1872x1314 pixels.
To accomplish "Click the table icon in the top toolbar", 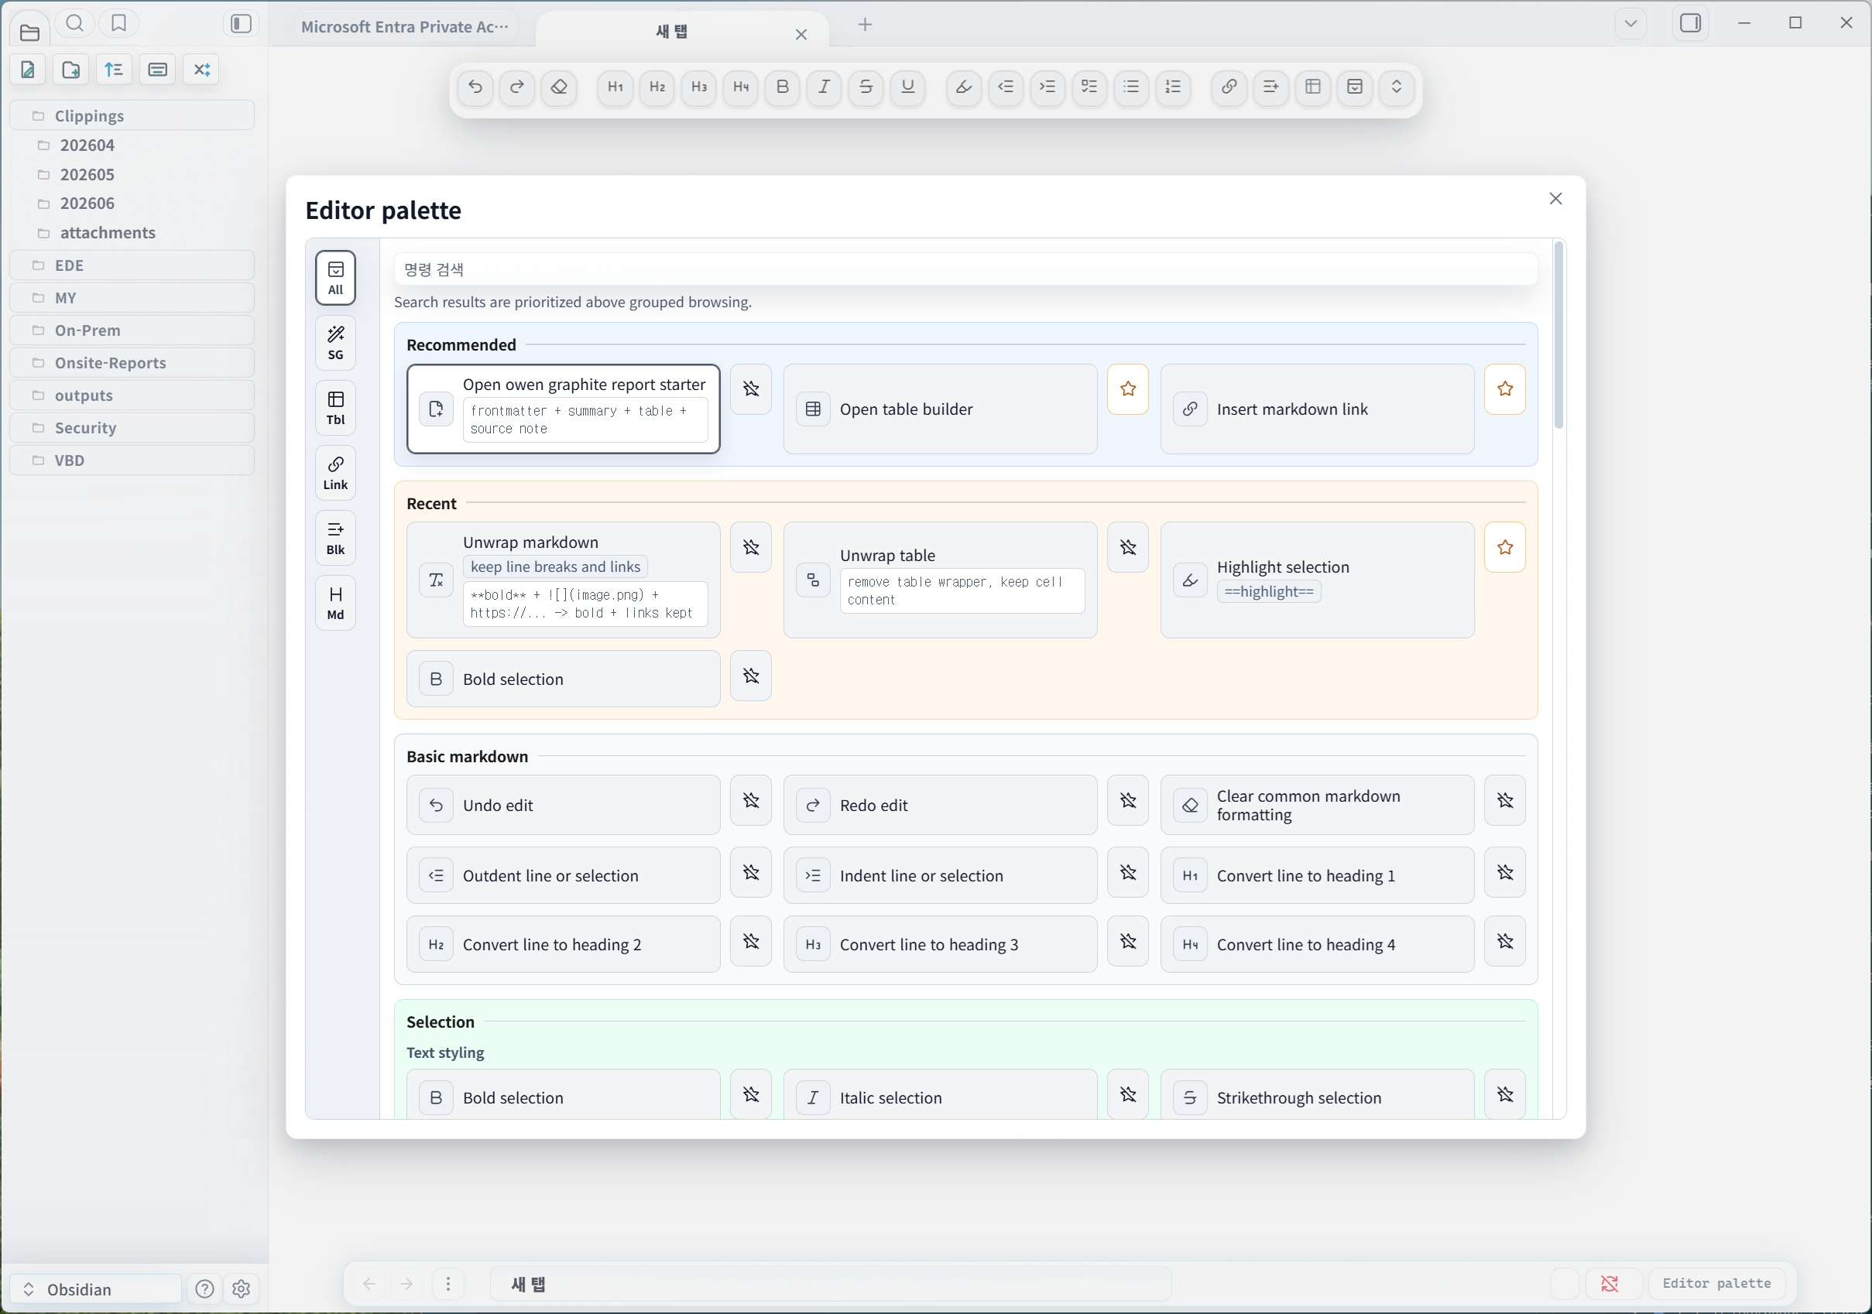I will click(x=1313, y=87).
